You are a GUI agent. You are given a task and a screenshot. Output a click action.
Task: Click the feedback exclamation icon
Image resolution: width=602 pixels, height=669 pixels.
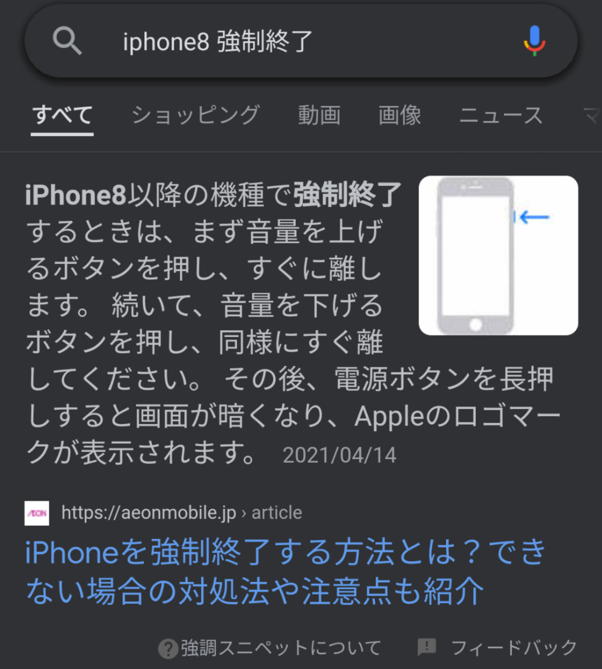click(427, 647)
